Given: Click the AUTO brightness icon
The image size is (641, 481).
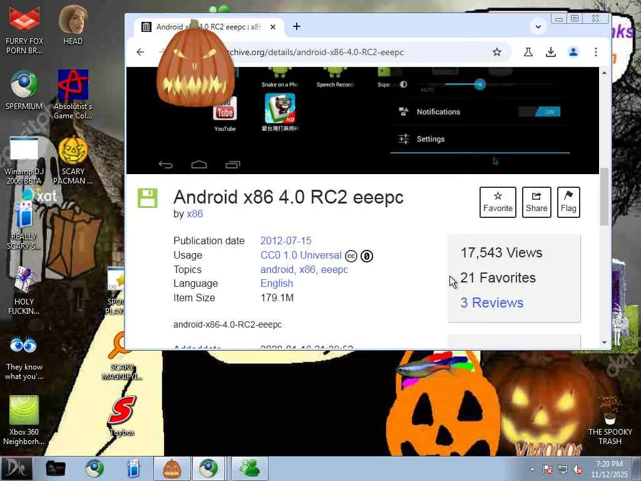Looking at the screenshot, I should coord(404,85).
